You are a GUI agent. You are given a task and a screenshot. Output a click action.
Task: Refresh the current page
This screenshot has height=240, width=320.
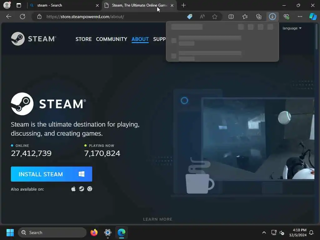click(x=22, y=17)
